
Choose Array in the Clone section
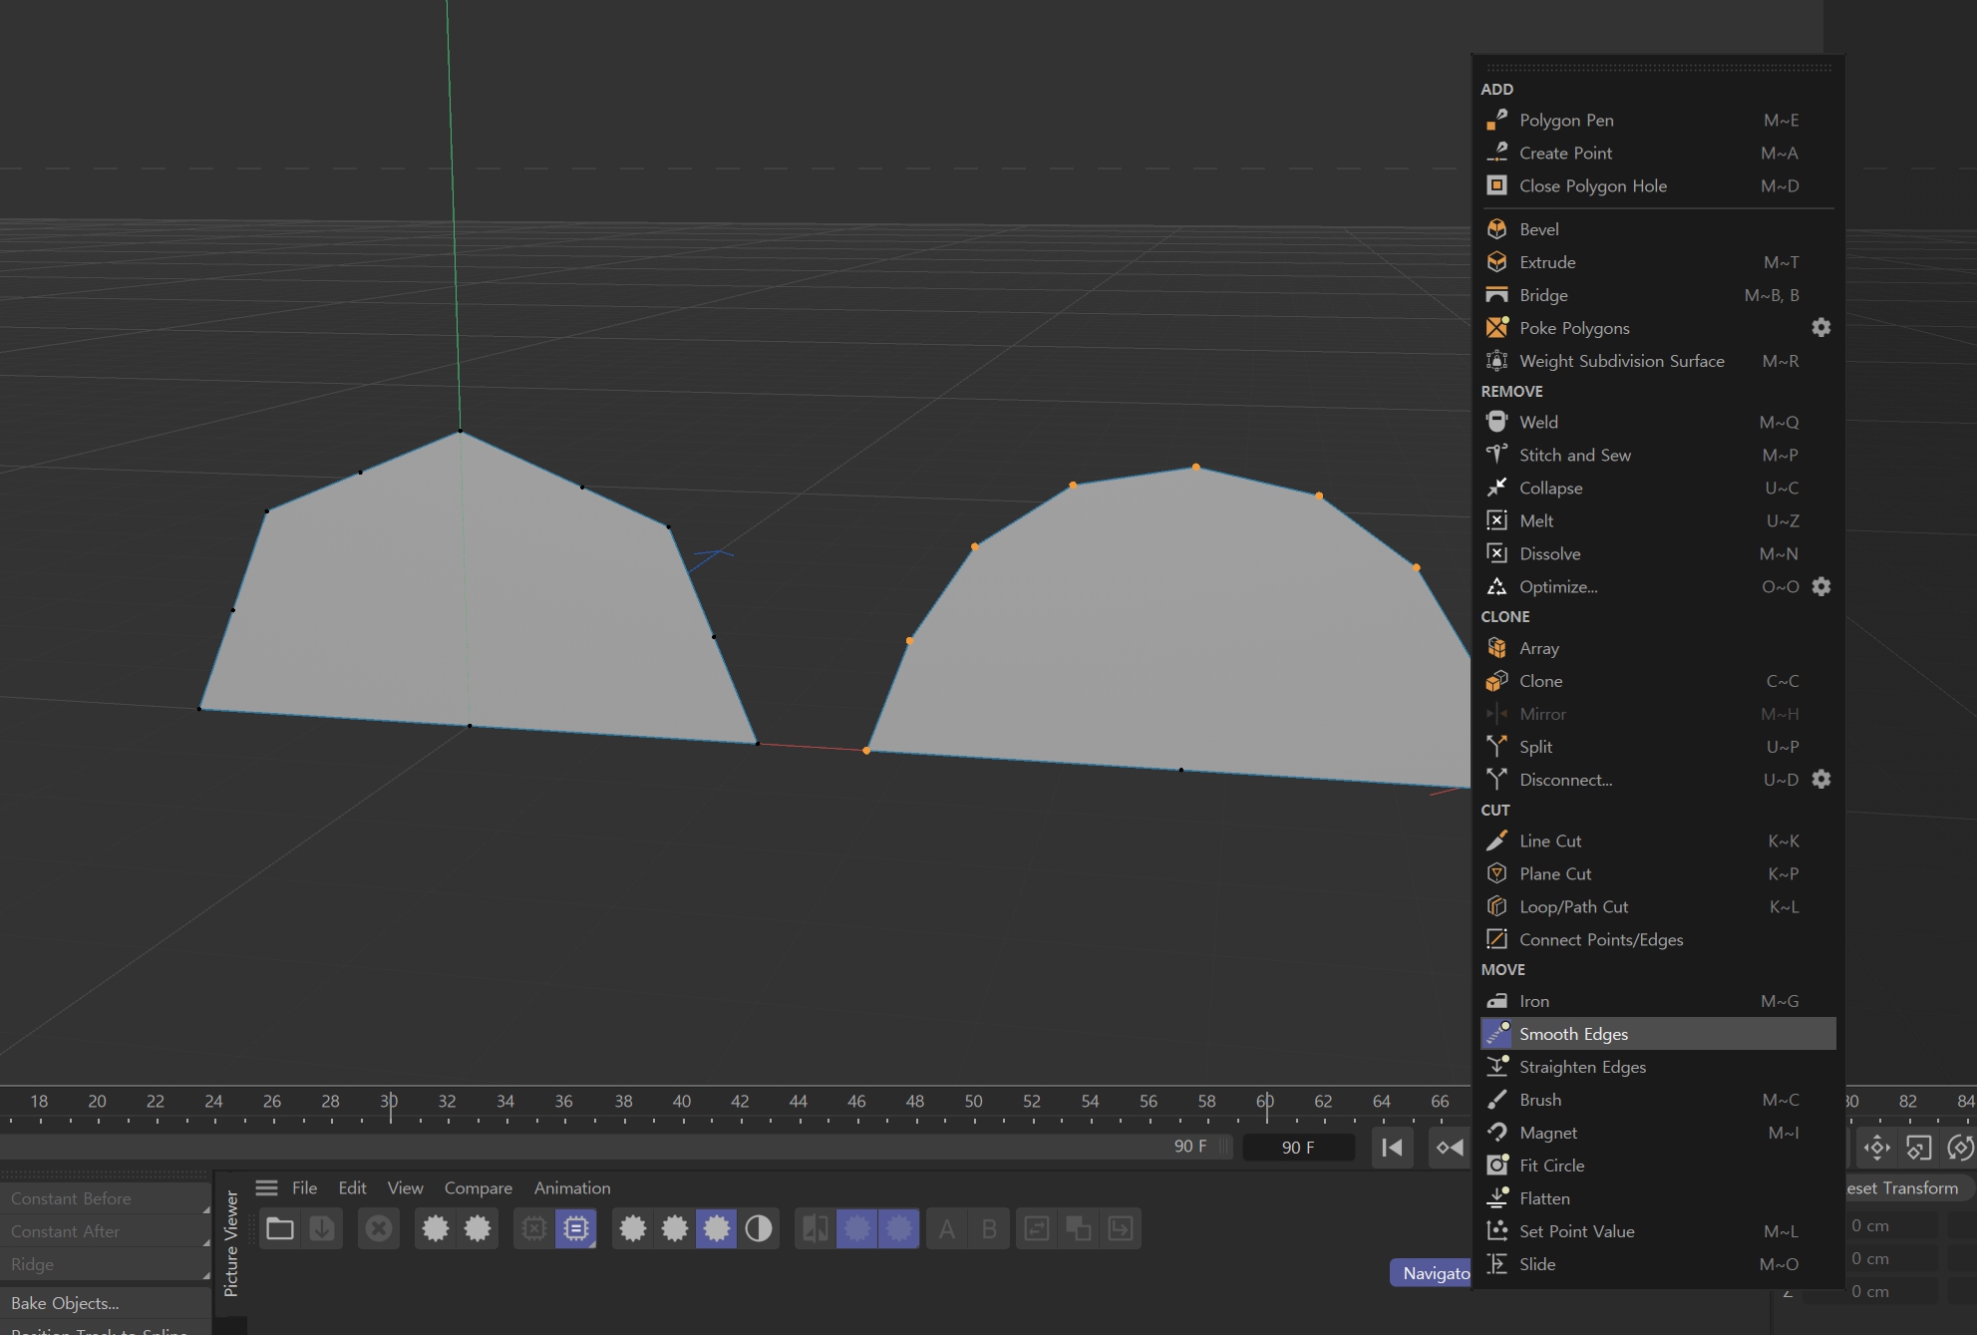[x=1658, y=648]
